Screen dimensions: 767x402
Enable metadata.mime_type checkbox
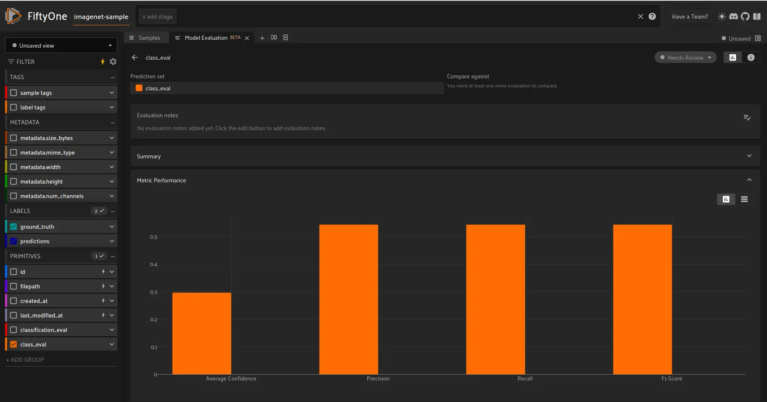14,153
